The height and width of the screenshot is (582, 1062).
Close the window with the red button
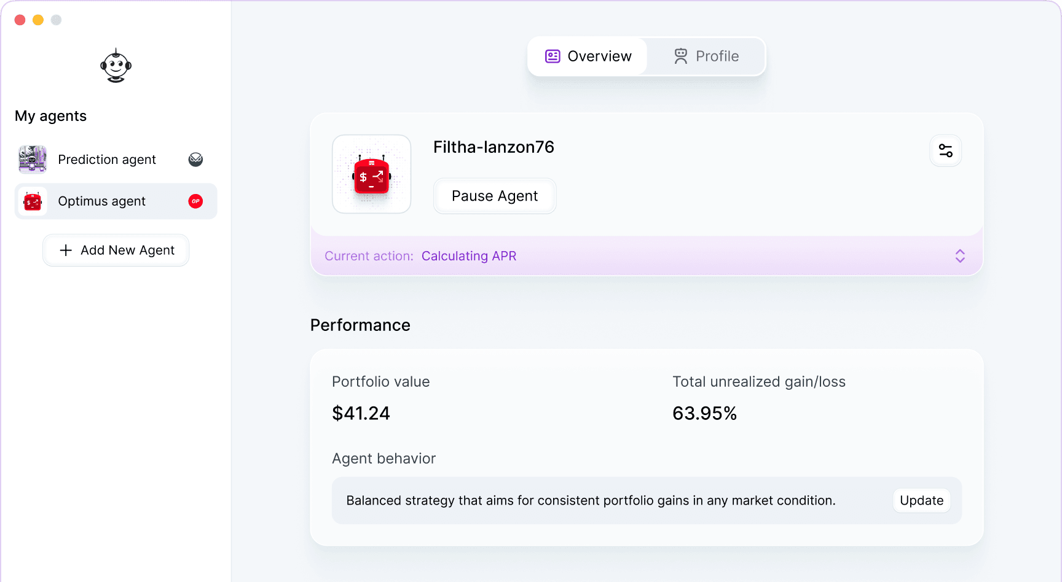pyautogui.click(x=20, y=20)
